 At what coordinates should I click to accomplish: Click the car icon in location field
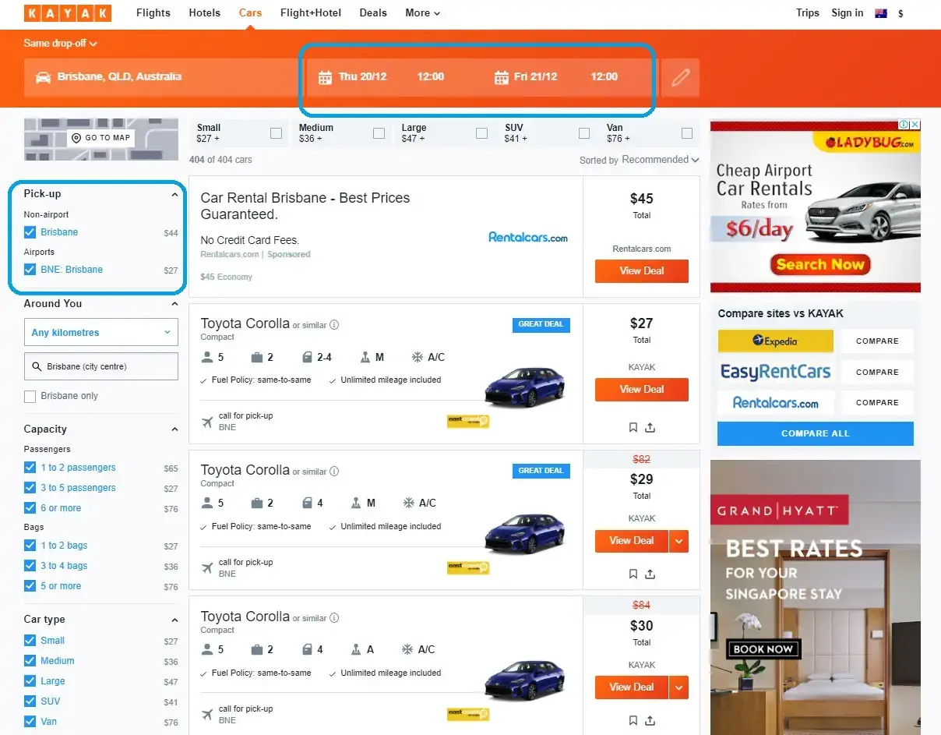[x=44, y=77]
